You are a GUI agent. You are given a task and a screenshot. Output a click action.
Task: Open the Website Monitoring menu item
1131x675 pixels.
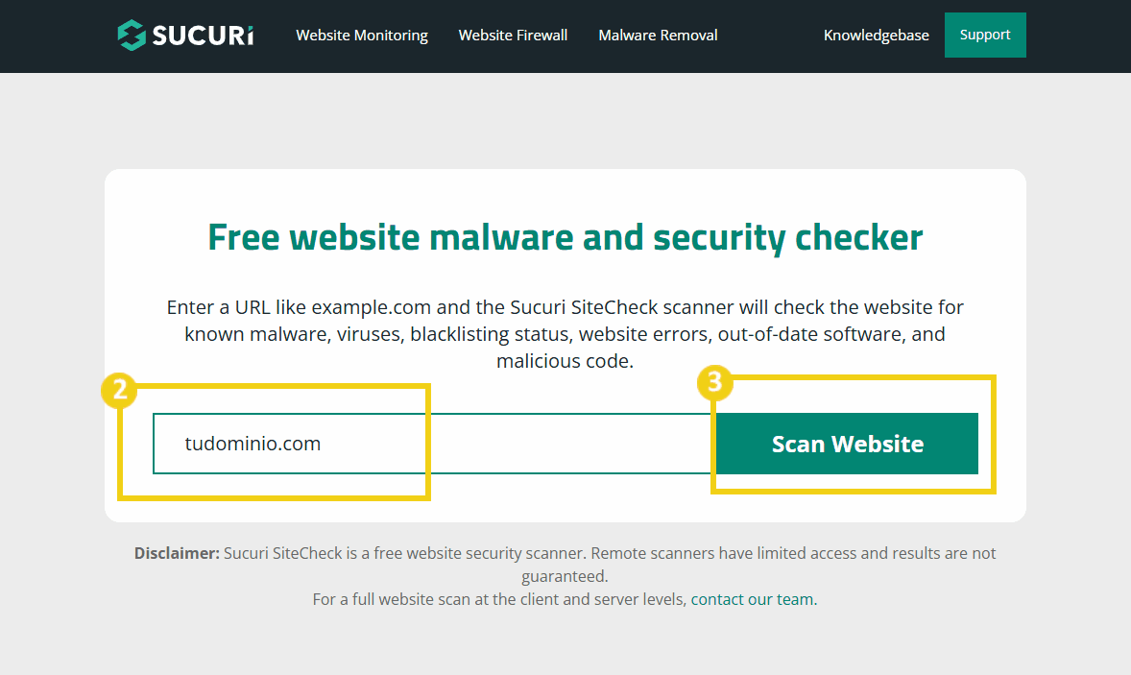pyautogui.click(x=362, y=36)
